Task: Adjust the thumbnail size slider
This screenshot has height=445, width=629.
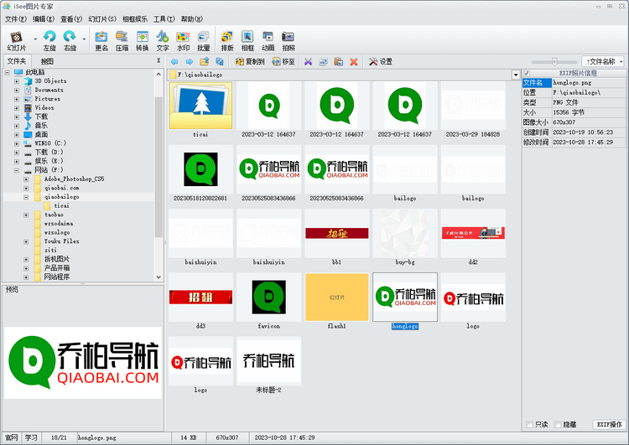Action: click(554, 61)
